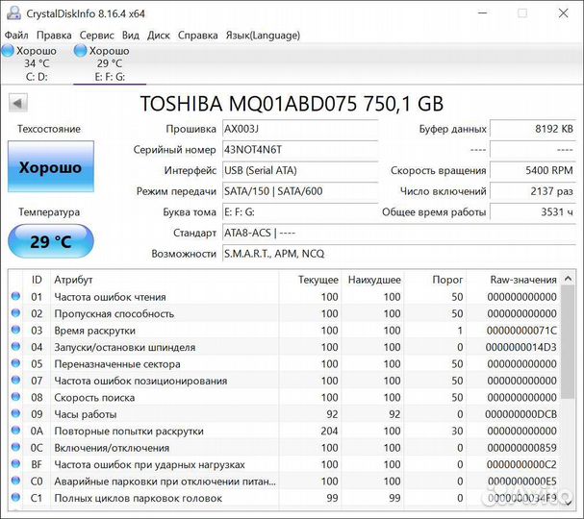Click status dot for Запуски/остановки шпинделя
The width and height of the screenshot is (584, 519).
pos(15,346)
